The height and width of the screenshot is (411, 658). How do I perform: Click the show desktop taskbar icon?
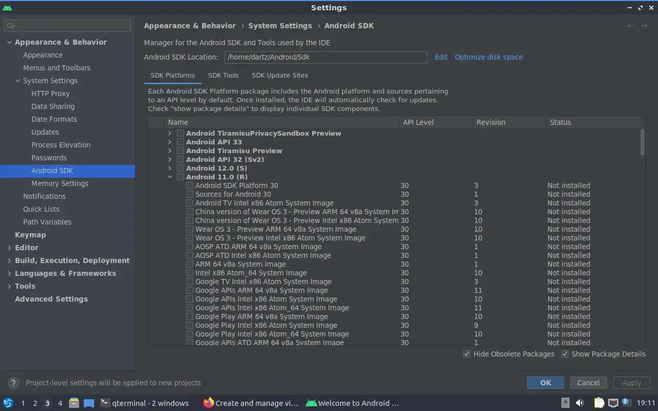(x=89, y=403)
